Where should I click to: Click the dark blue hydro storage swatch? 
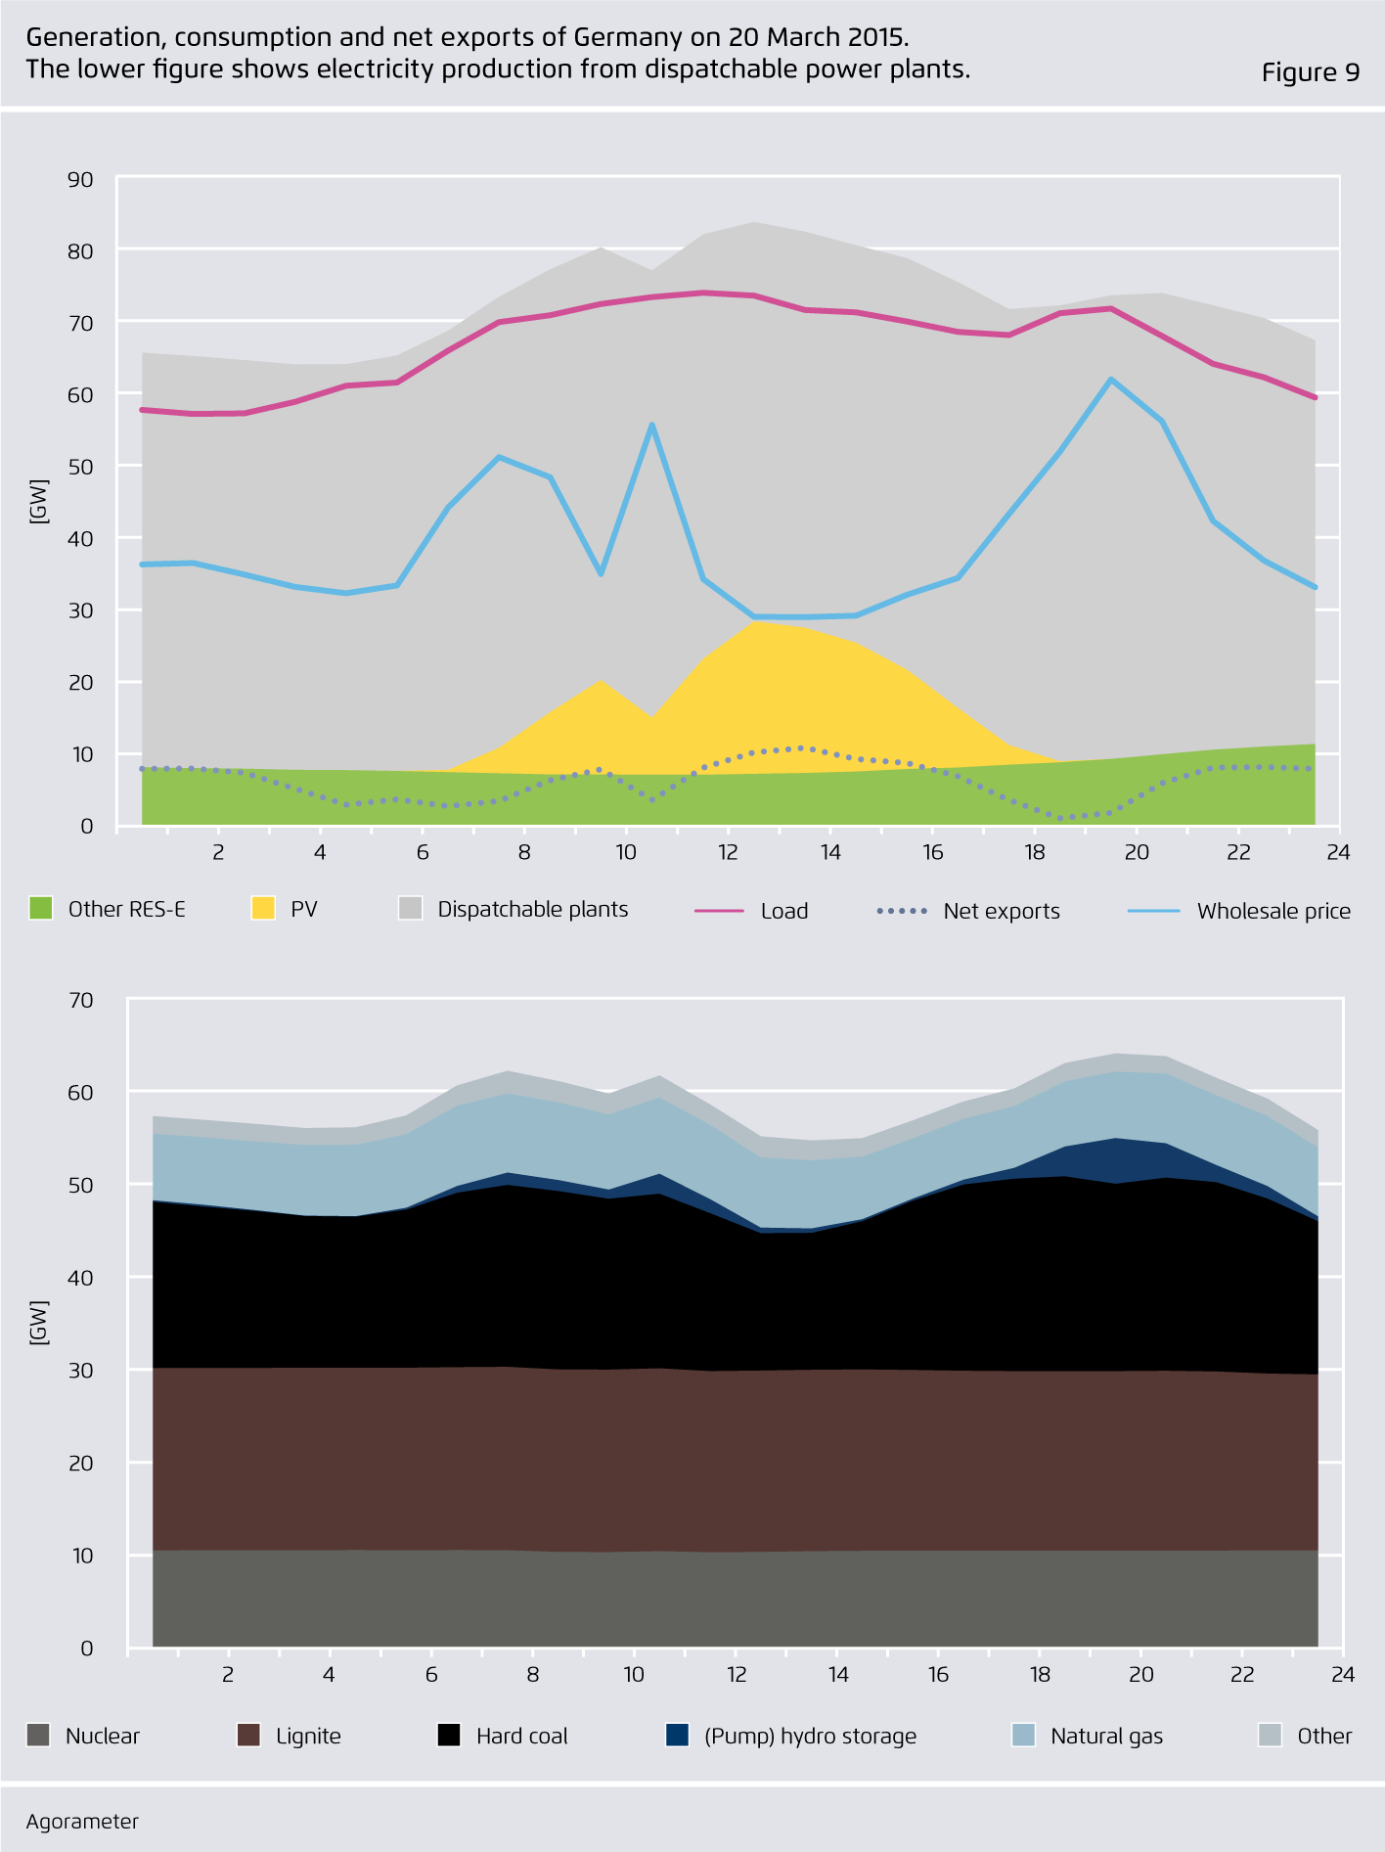[x=678, y=1736]
